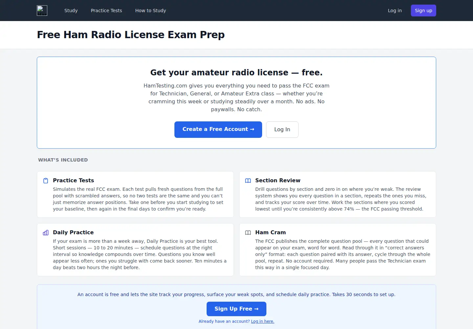Open the Section Review card heading
Image resolution: width=473 pixels, height=329 pixels.
pos(278,180)
